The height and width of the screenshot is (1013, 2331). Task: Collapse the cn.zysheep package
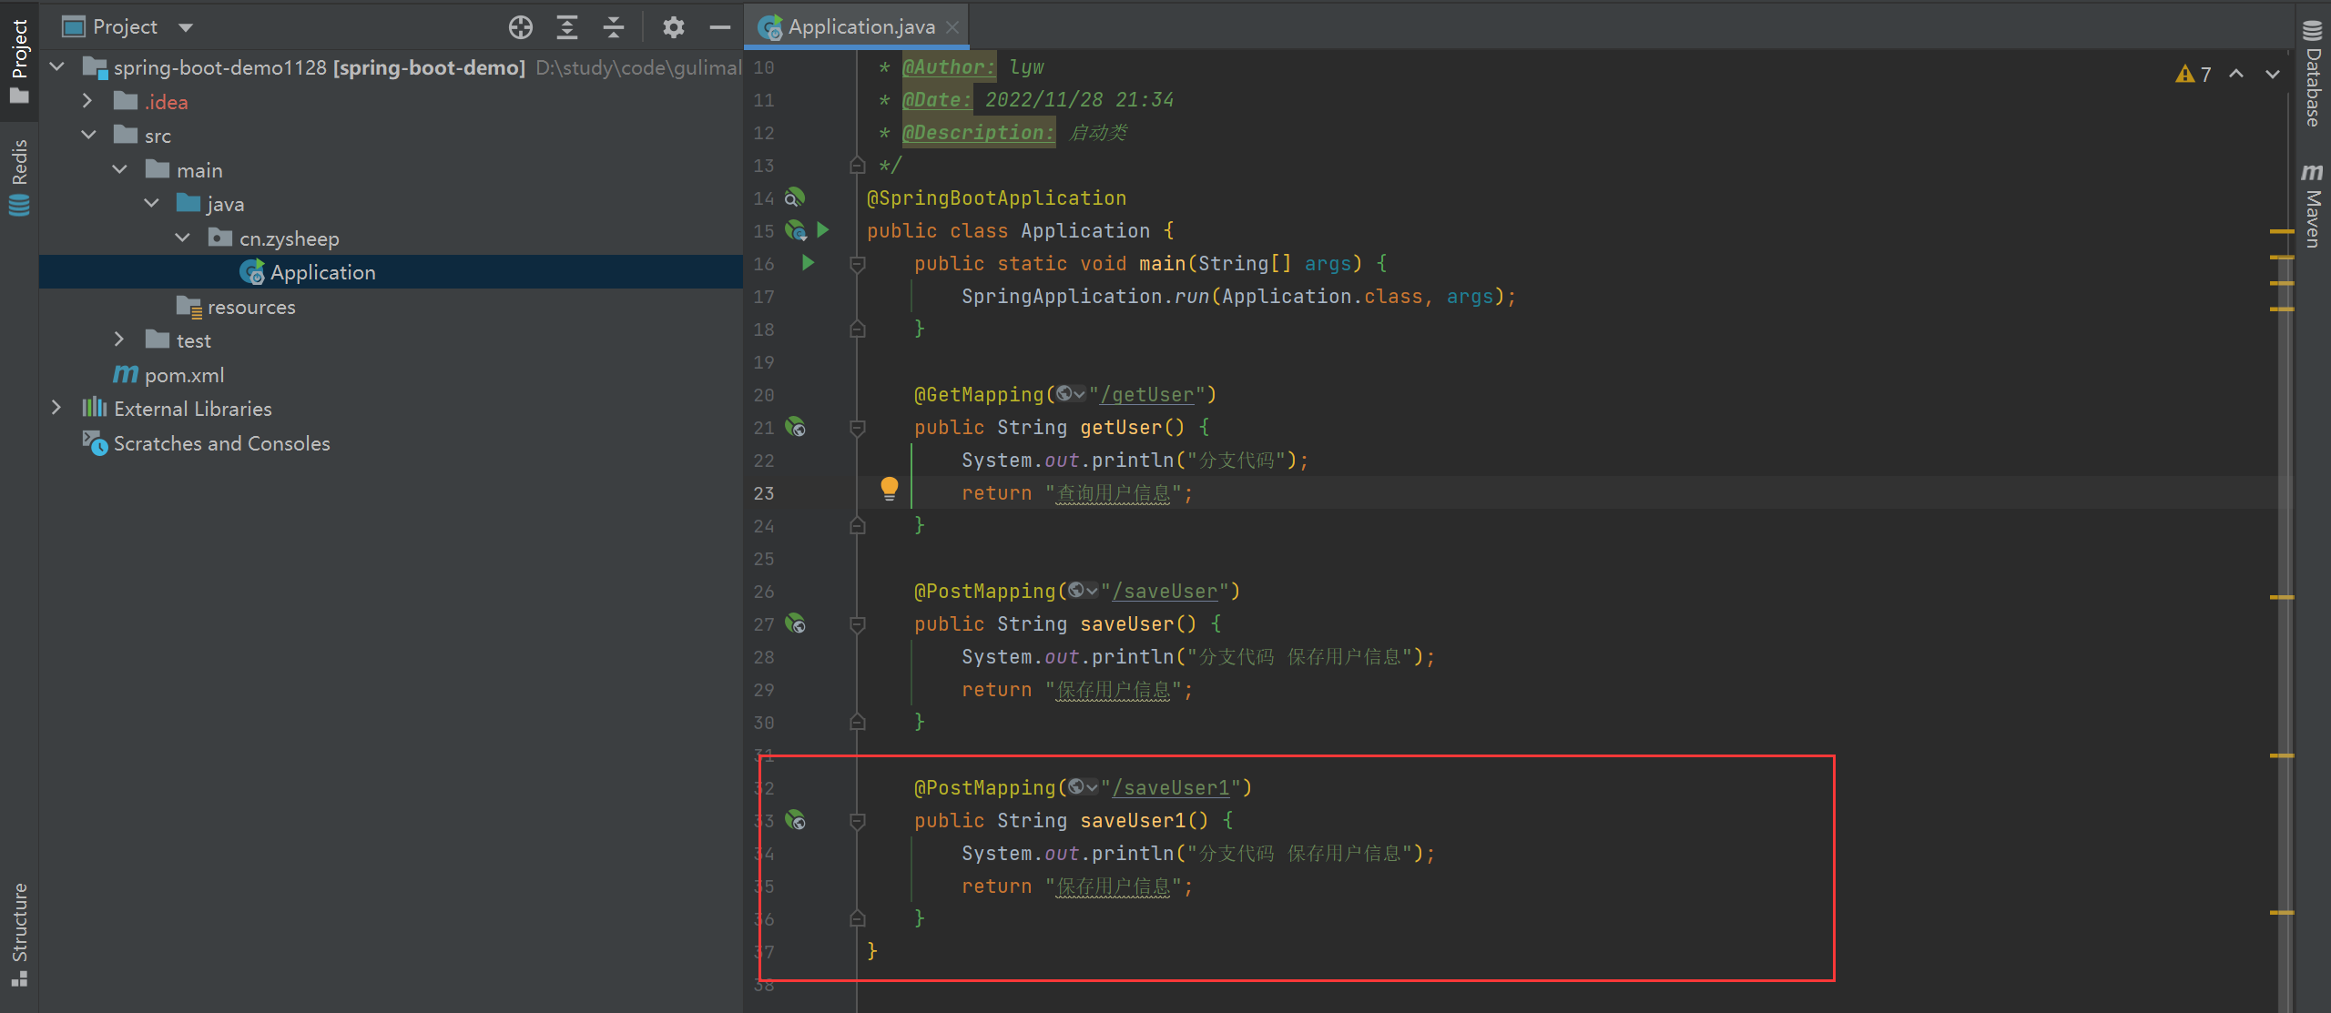pyautogui.click(x=183, y=238)
